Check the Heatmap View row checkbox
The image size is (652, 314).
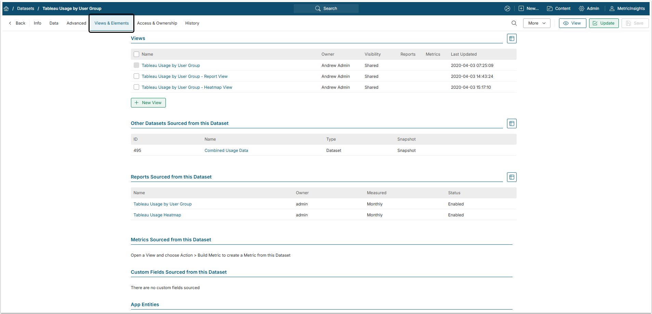[136, 87]
